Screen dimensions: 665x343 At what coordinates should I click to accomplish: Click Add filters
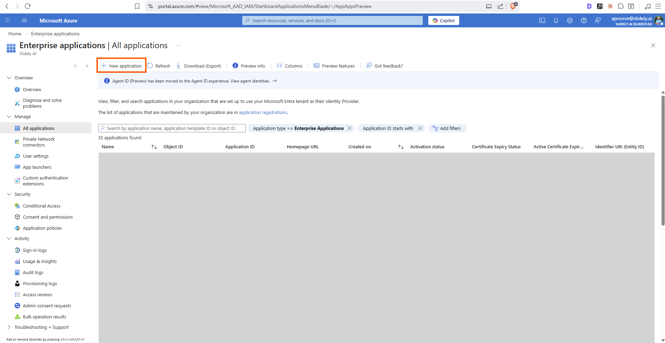pos(447,128)
